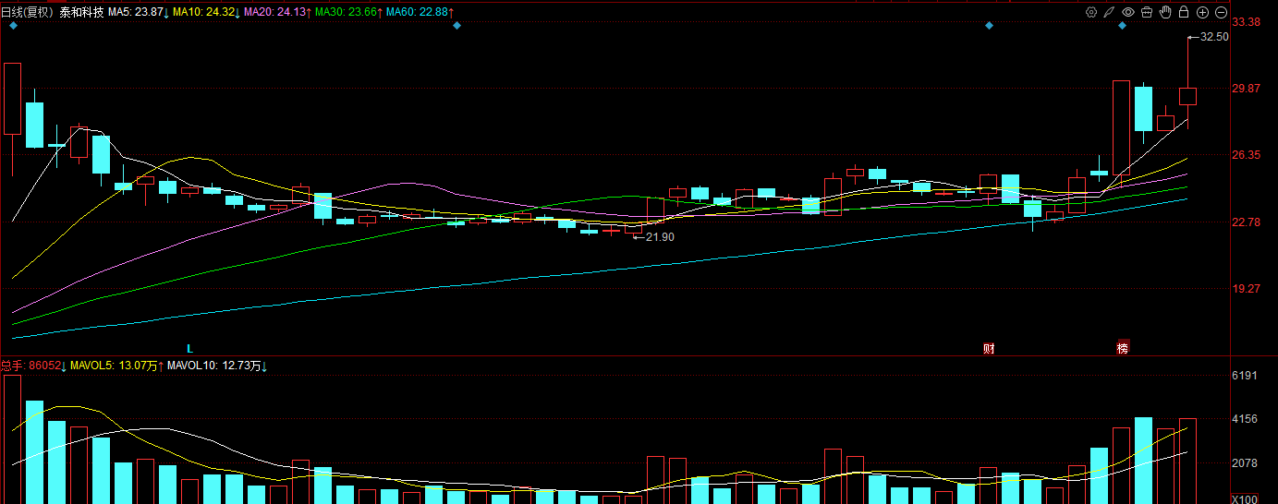Open the 日线(复权) period selector

28,12
